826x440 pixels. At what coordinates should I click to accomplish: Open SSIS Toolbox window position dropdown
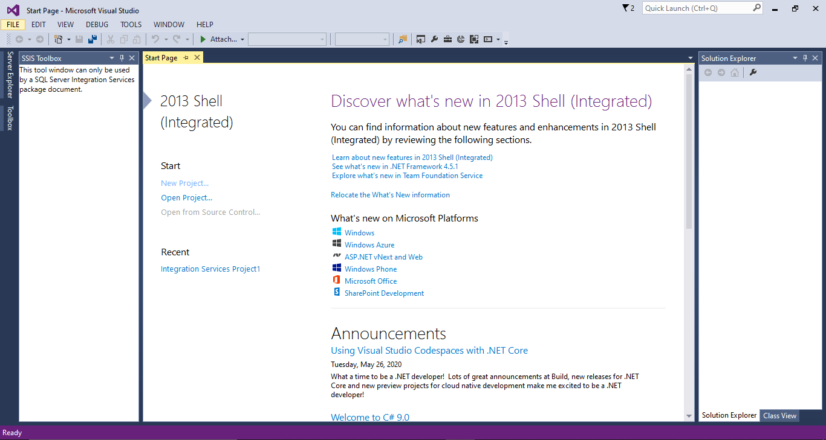pos(112,58)
